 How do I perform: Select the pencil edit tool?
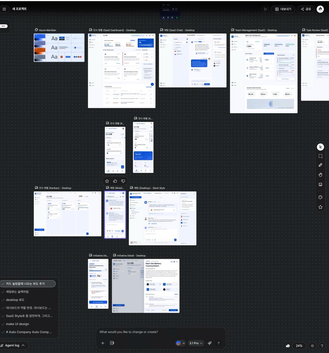[x=320, y=165]
